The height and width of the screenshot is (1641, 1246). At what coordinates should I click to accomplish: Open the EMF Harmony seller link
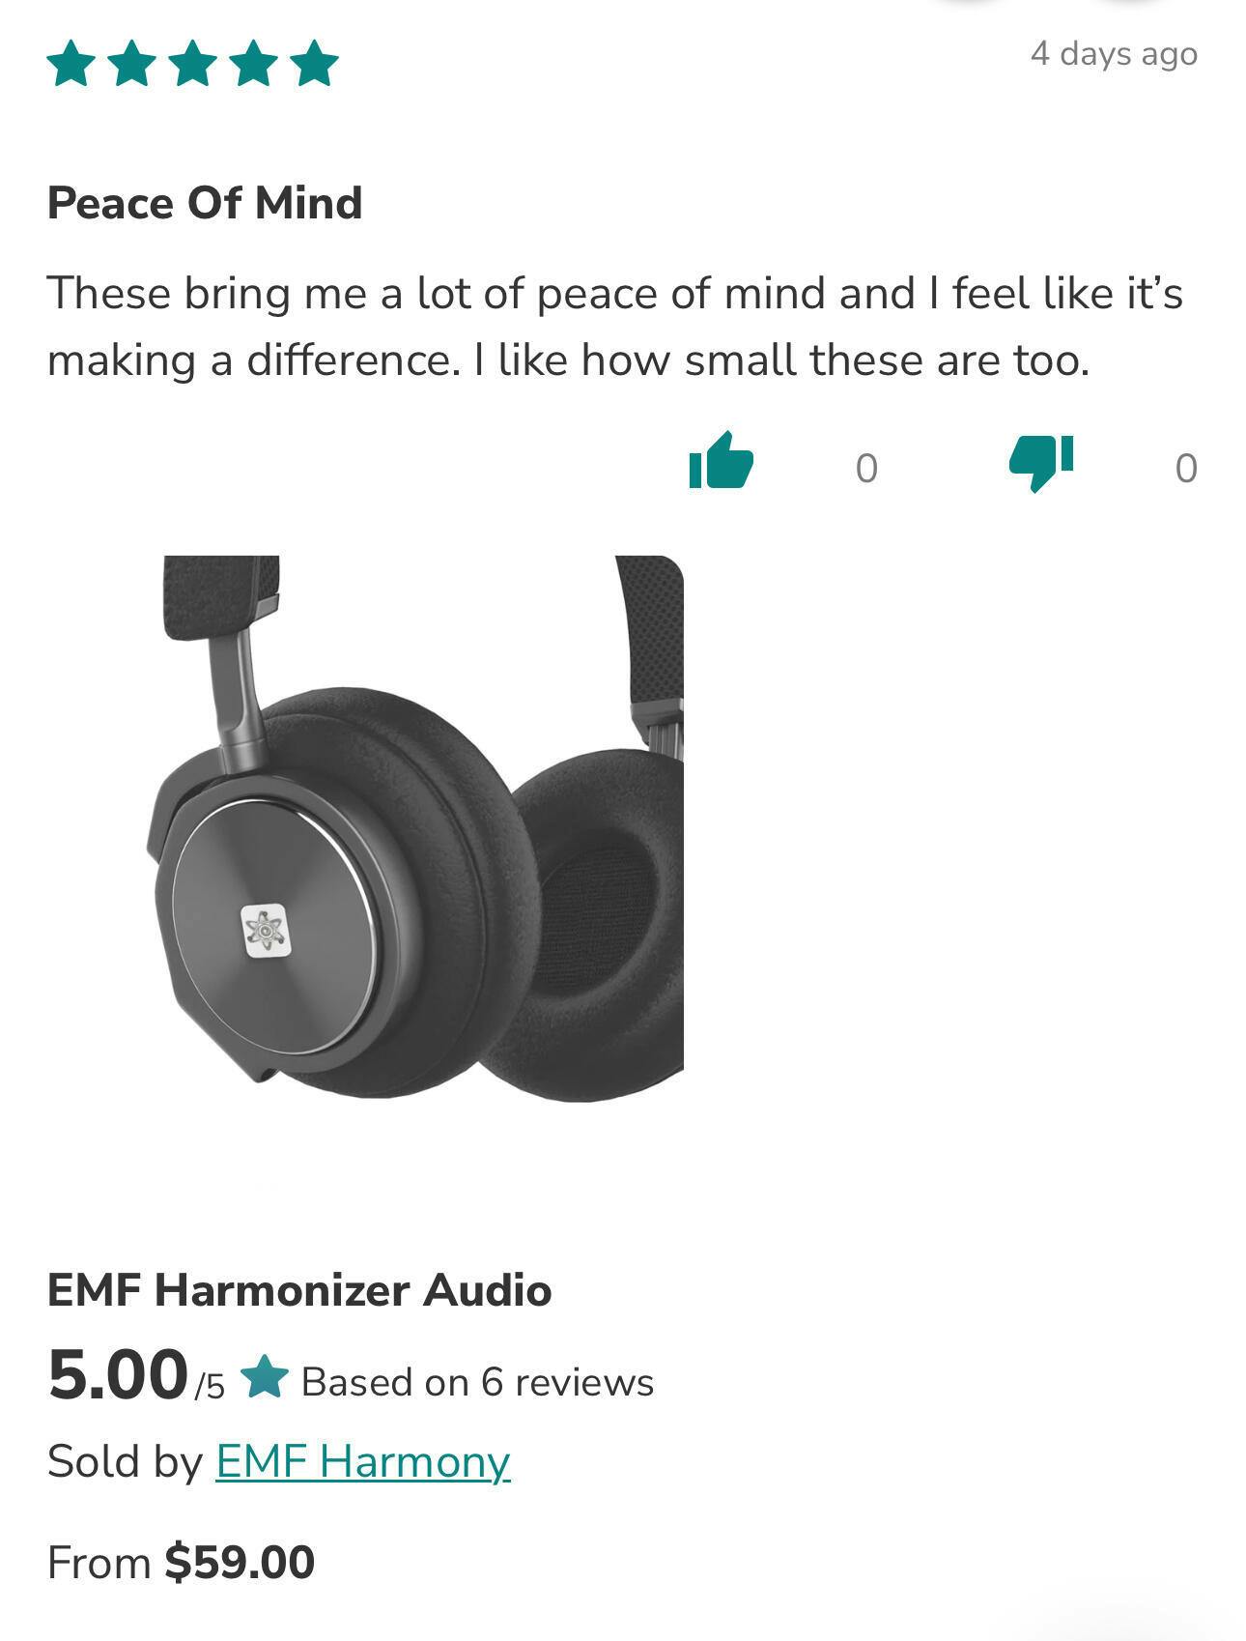tap(362, 1460)
